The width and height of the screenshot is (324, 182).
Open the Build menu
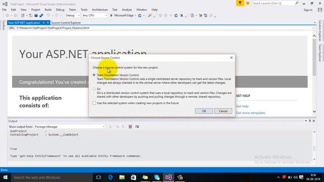48,10
